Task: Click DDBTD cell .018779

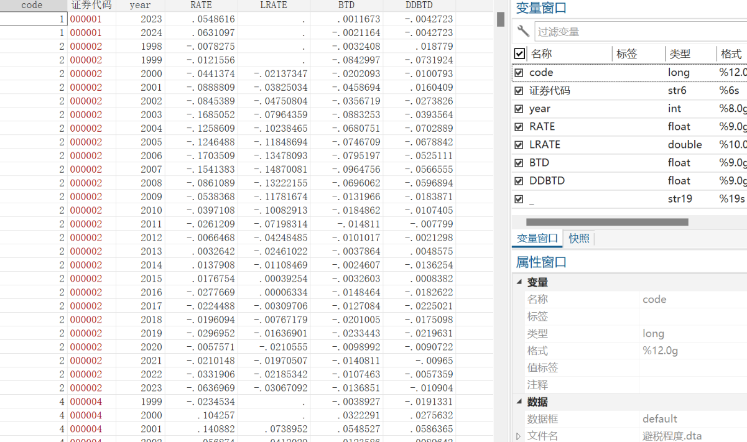Action: [x=419, y=47]
